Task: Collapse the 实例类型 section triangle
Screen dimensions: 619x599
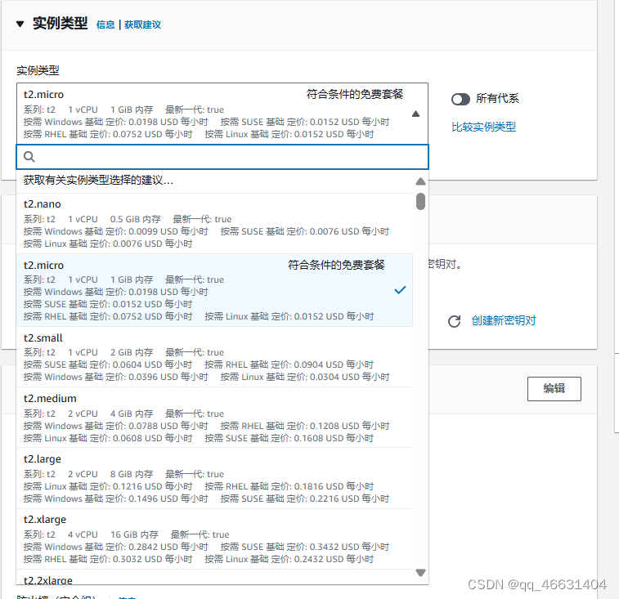Action: coord(20,25)
